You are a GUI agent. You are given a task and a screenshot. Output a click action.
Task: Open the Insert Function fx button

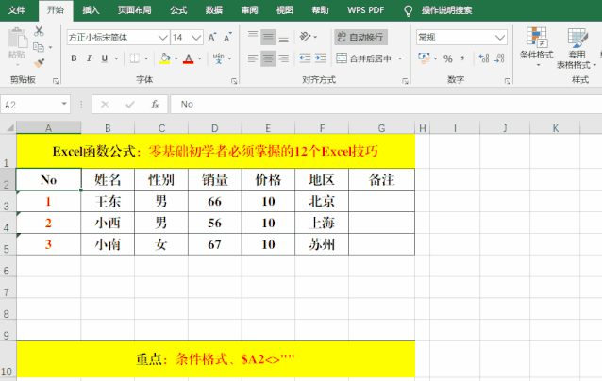pyautogui.click(x=154, y=104)
